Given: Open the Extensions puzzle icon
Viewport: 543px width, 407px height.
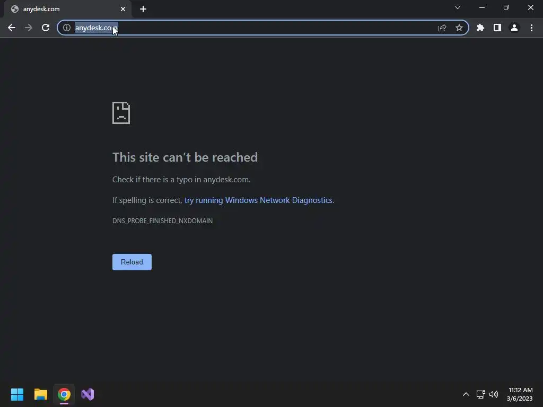Looking at the screenshot, I should click(480, 28).
